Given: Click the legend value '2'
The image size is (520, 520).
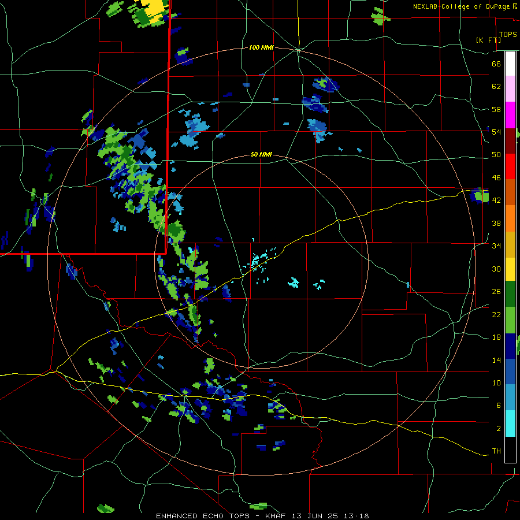Looking at the screenshot, I should click(x=499, y=429).
